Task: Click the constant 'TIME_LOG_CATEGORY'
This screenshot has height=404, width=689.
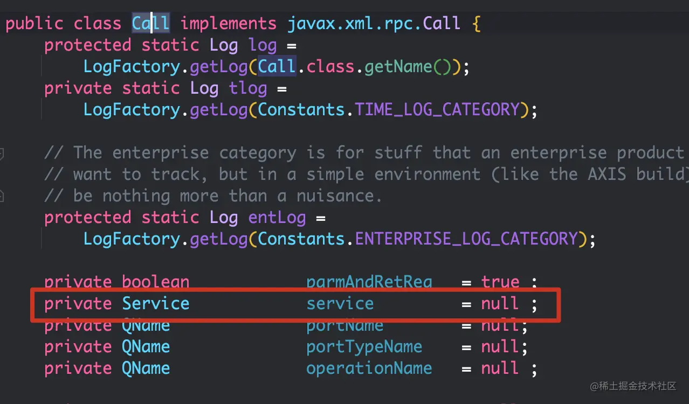Action: coord(437,110)
